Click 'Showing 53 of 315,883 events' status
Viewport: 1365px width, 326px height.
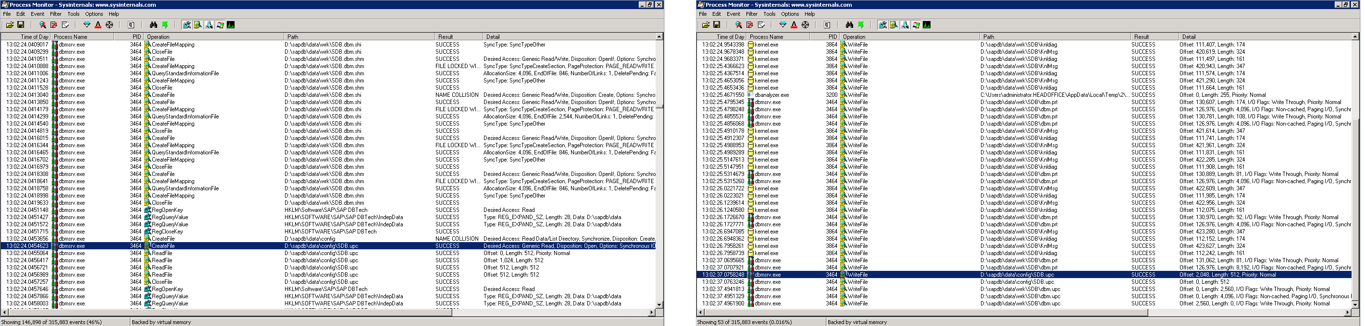coord(744,322)
